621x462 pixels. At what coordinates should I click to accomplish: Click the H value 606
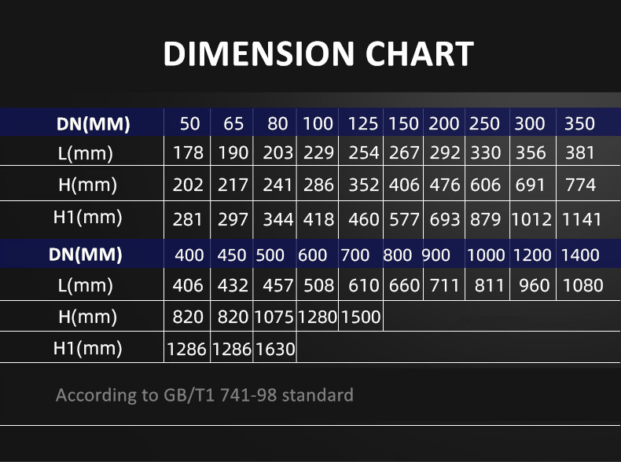485,185
